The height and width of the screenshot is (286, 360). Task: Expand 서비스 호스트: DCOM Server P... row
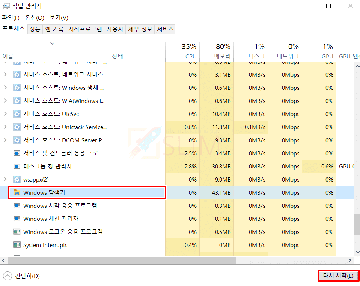click(5, 140)
